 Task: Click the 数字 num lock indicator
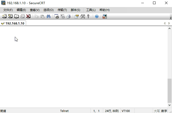point(164,111)
